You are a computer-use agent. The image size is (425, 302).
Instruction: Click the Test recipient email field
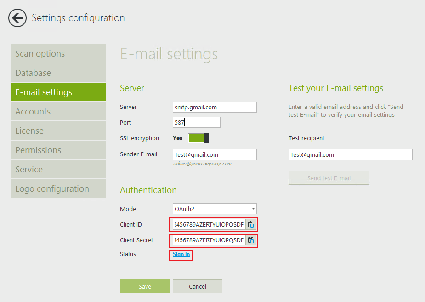pos(350,155)
